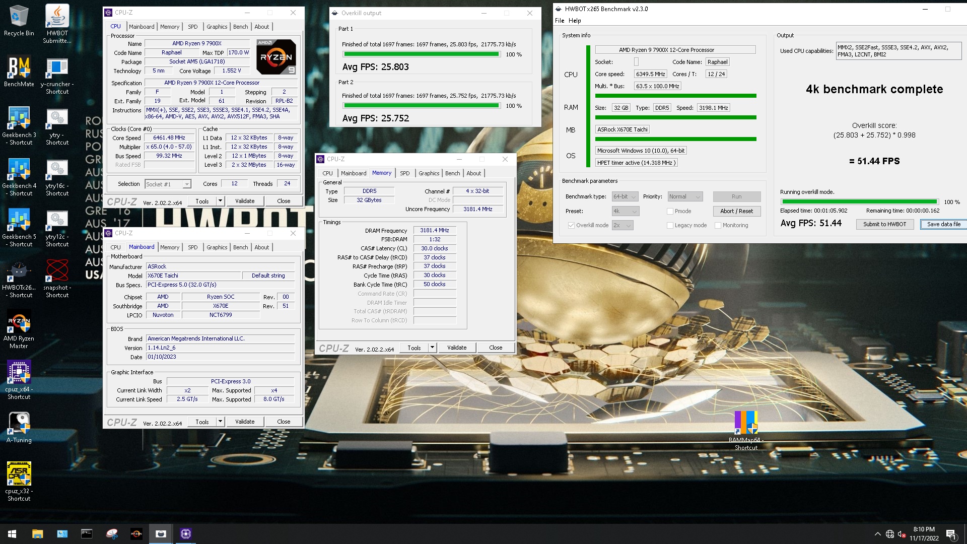
Task: Open Geekbench 4 shortcut icon
Action: click(19, 177)
